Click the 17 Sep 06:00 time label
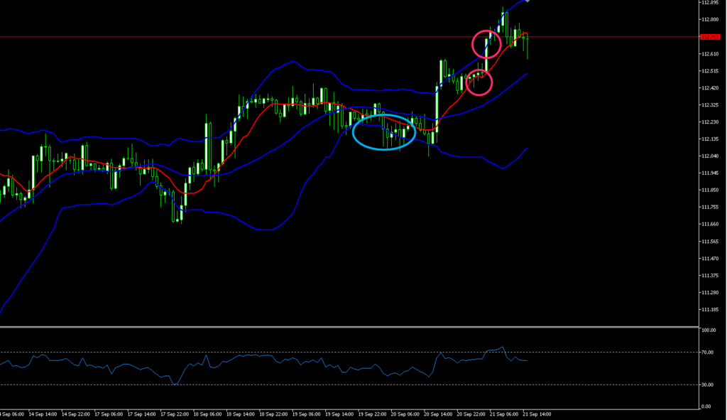 click(109, 414)
